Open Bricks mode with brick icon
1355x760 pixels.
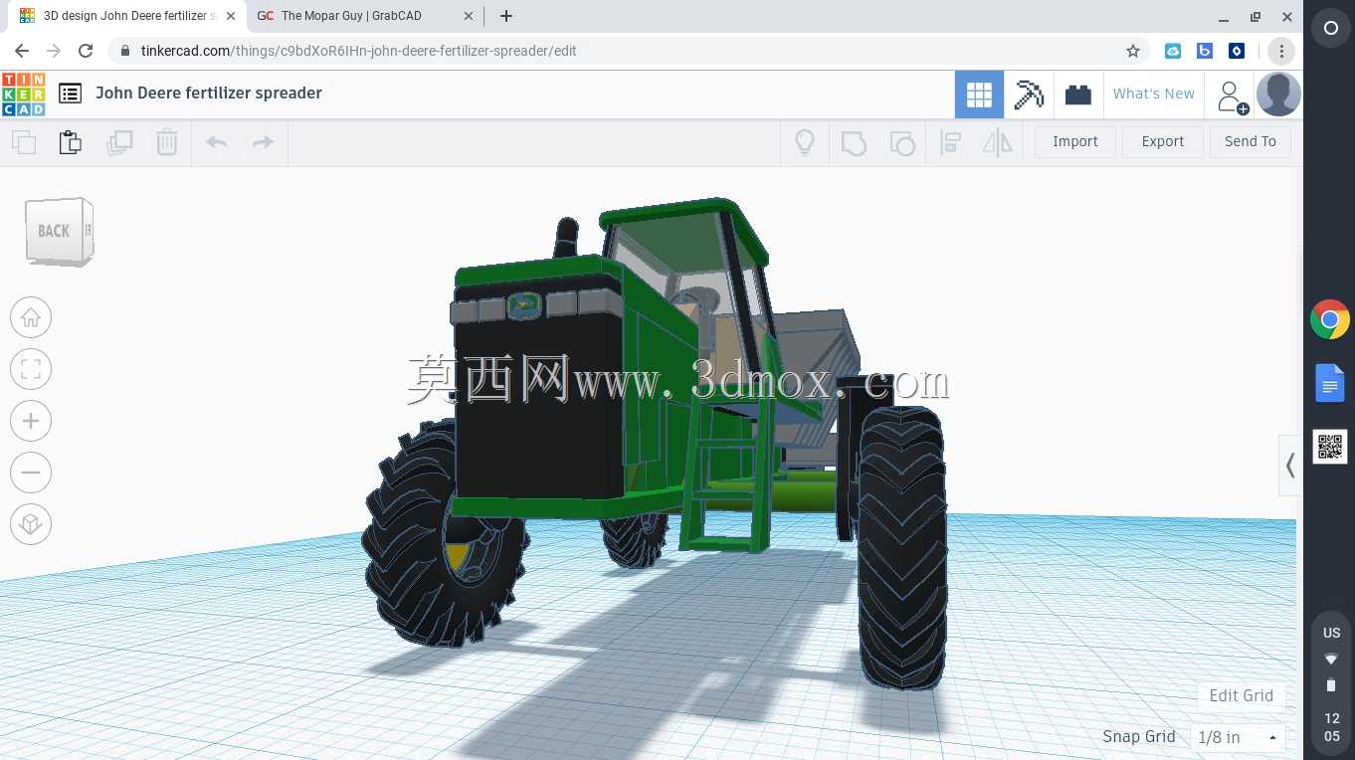[1077, 95]
